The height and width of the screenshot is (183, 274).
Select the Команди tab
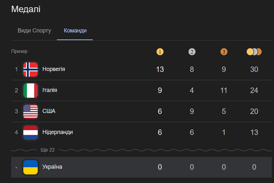(x=75, y=31)
